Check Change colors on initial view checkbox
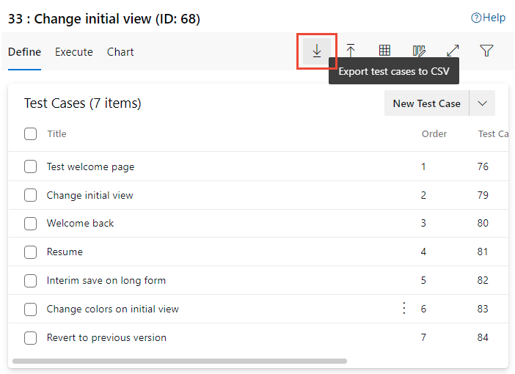Viewport: 515px width, 374px height. click(x=30, y=309)
